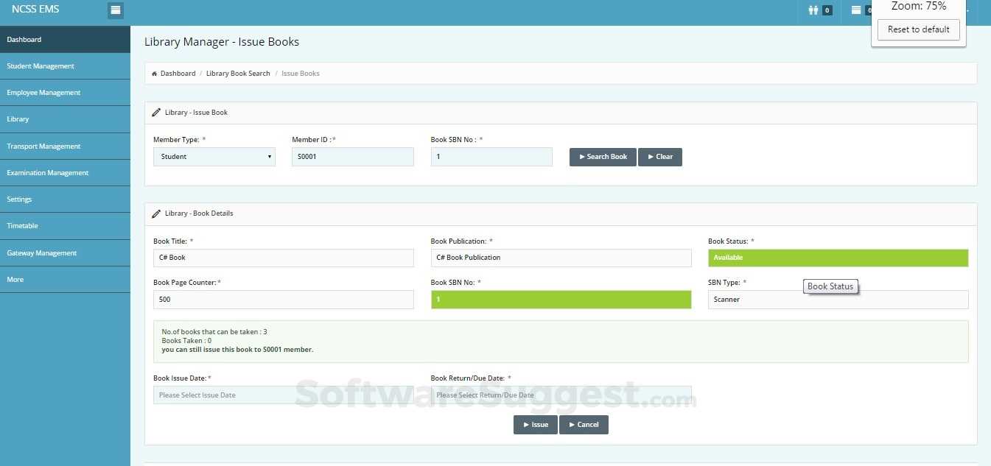Click the Search Book button
The image size is (991, 466).
[x=603, y=157]
